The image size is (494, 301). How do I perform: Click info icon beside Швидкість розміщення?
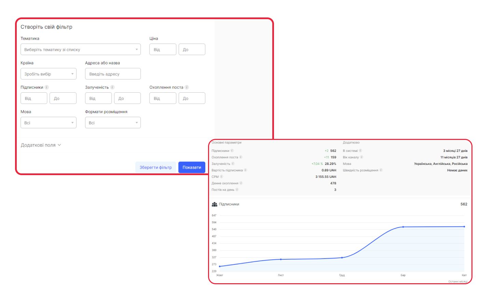(x=381, y=170)
